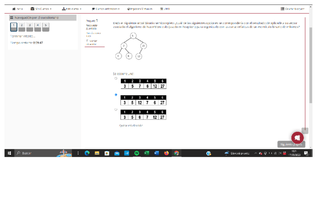Open Cursos anteriores dropdown
The width and height of the screenshot is (317, 224).
click(105, 9)
